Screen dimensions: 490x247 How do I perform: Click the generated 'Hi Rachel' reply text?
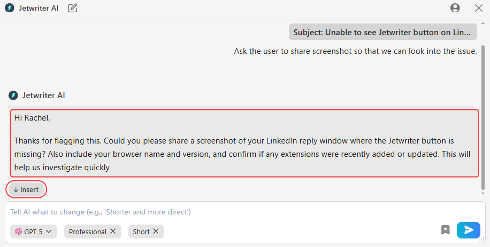(x=243, y=143)
